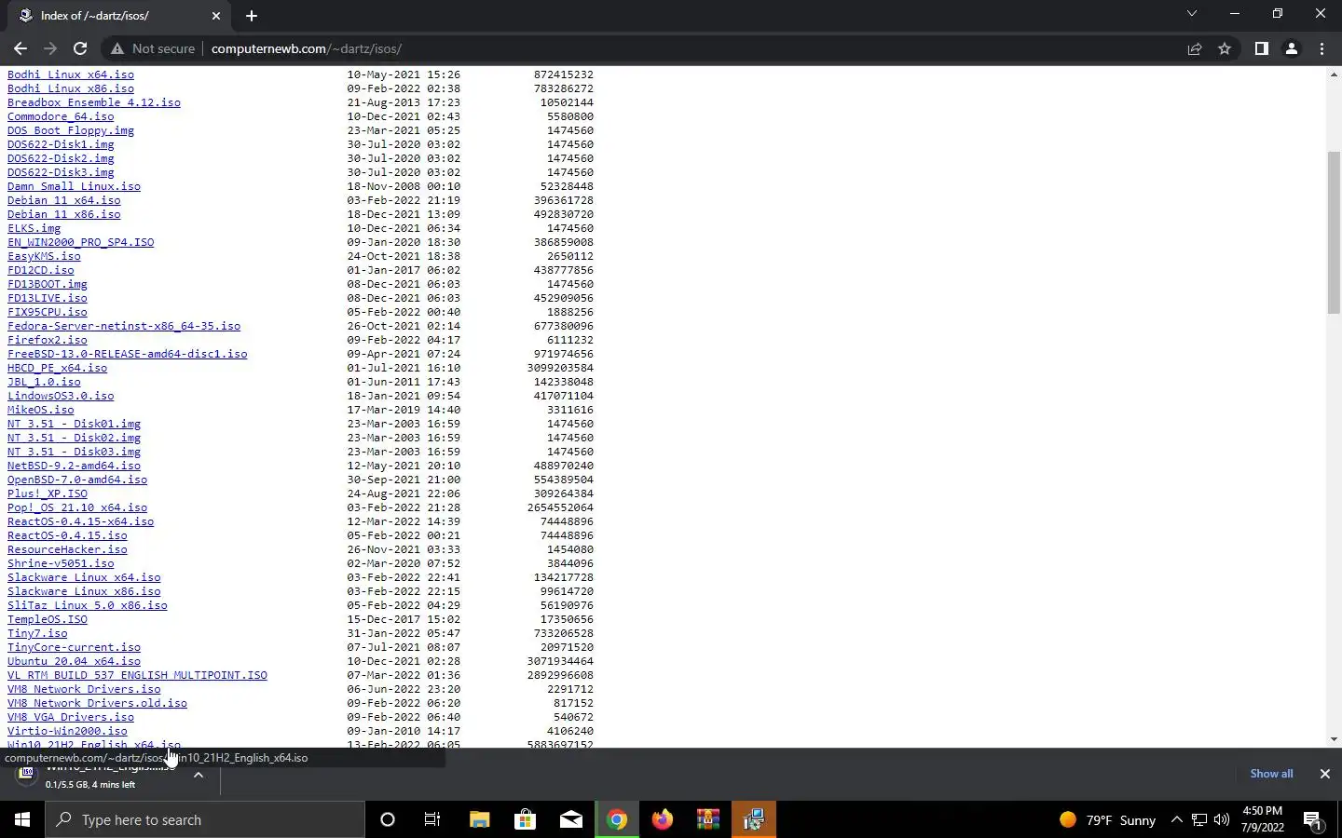Download Debian_11_x86.iso
1342x838 pixels.
click(64, 214)
